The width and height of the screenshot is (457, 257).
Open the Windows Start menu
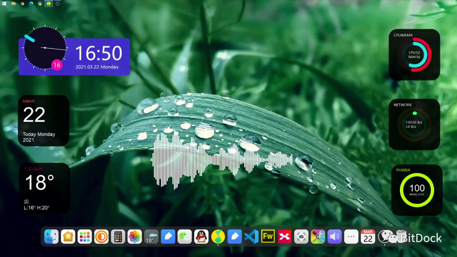click(x=4, y=3)
